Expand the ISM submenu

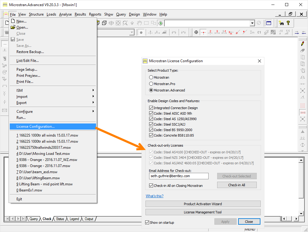click(53, 90)
